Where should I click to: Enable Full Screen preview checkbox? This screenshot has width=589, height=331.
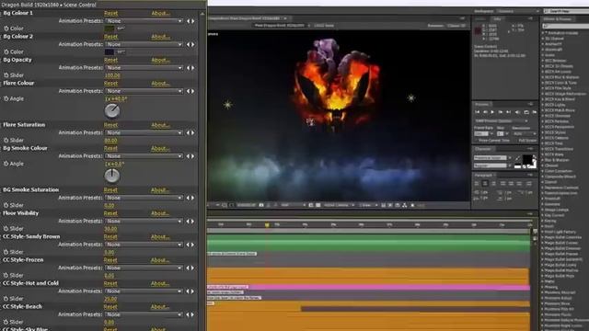click(x=516, y=141)
